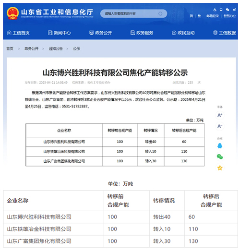Open 新闻中心 nav item

[60, 33]
